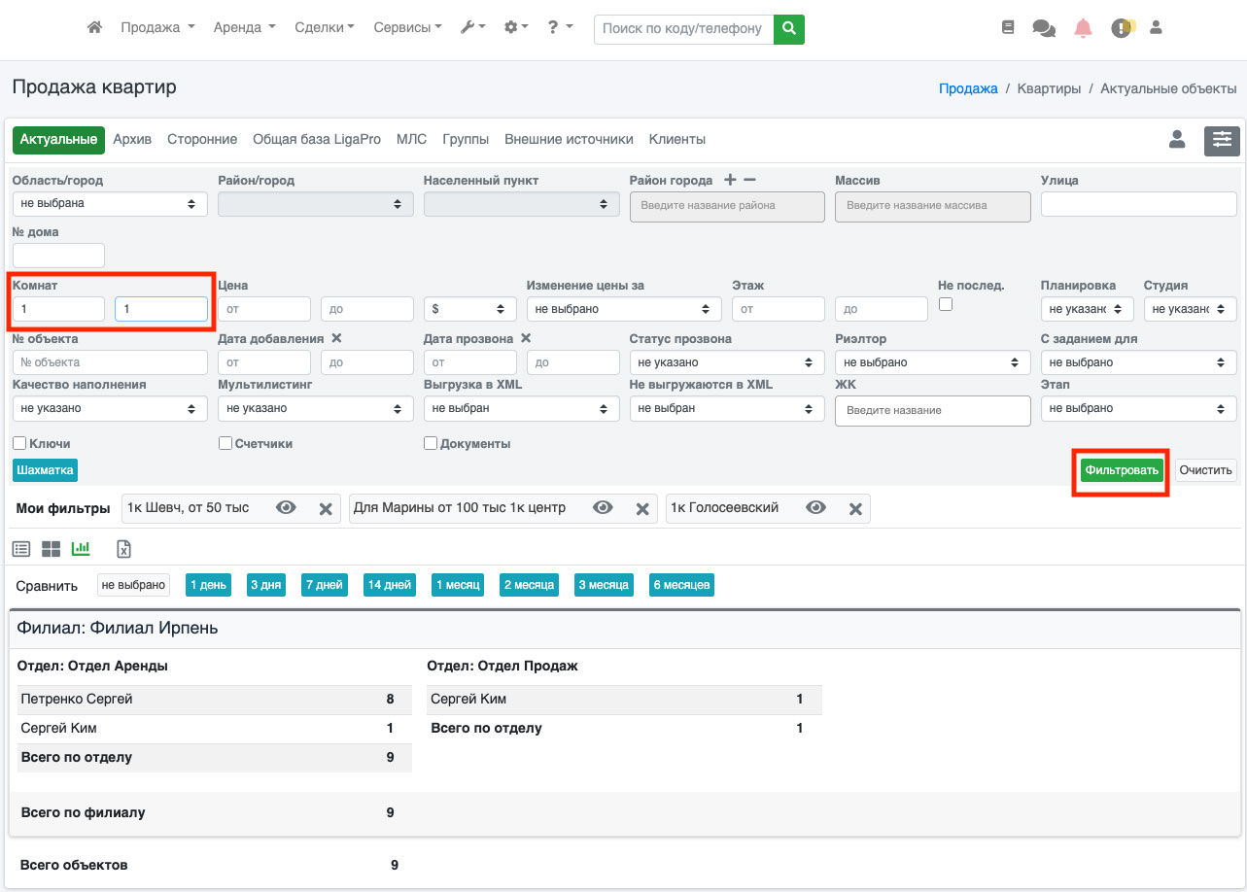Remove the '1к Голосеевский' saved filter
Screen dimensions: 1247x892
tap(855, 508)
